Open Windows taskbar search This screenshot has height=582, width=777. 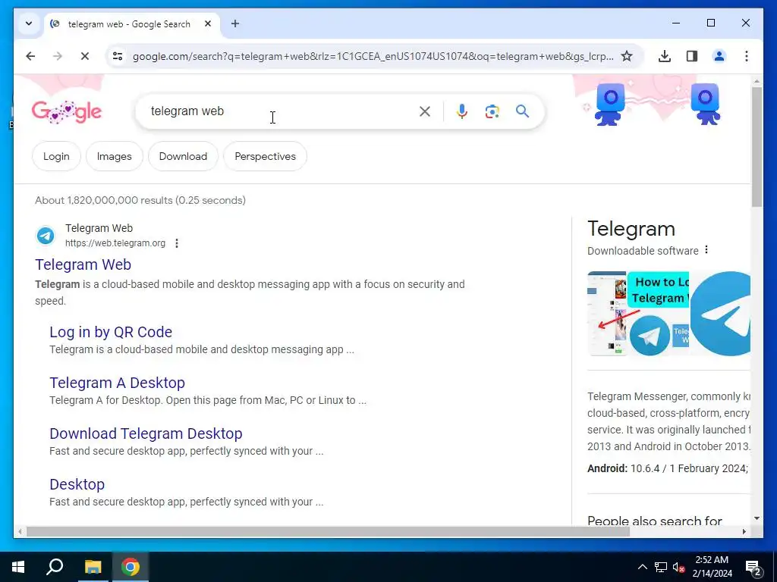55,567
